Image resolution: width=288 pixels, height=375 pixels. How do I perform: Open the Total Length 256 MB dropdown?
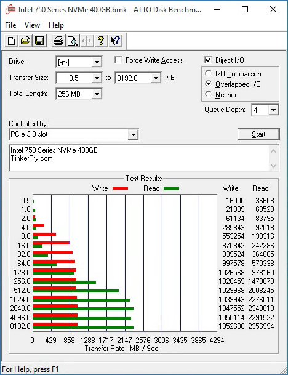(x=97, y=94)
